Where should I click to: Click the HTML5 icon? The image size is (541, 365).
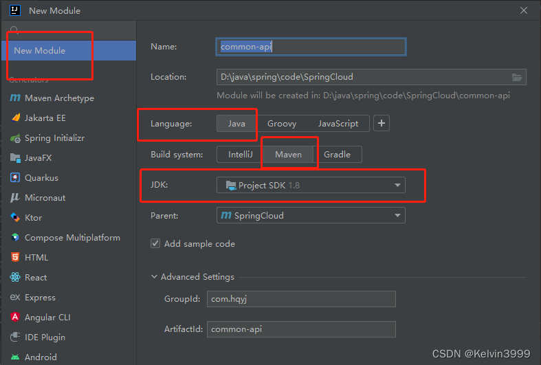15,257
